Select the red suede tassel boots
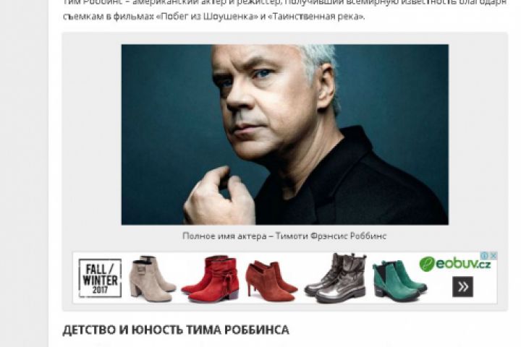 click(210, 279)
